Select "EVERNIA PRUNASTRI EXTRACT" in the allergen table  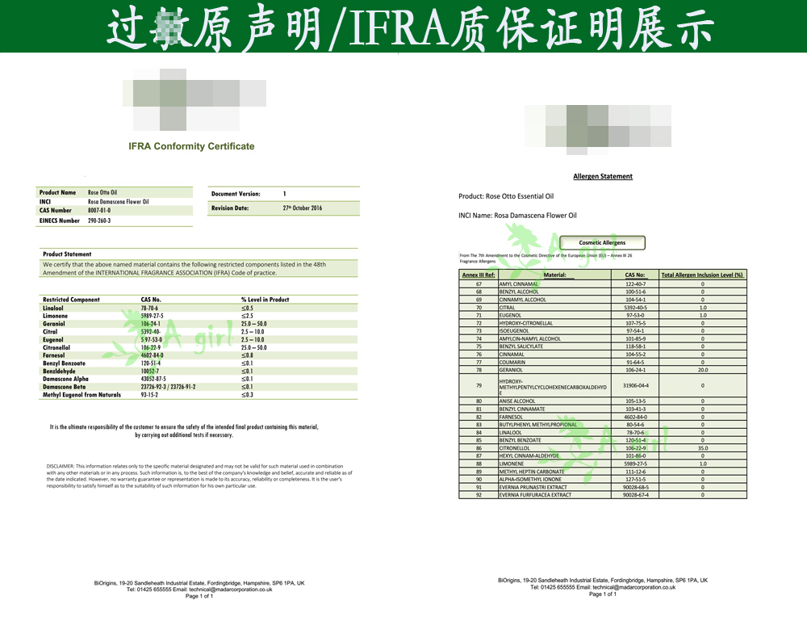pos(533,487)
